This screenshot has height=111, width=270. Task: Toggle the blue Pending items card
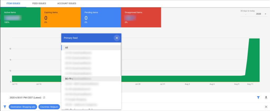pos(100,17)
